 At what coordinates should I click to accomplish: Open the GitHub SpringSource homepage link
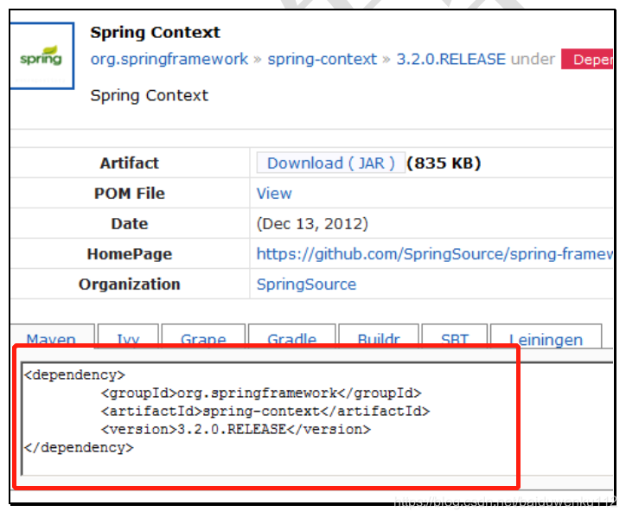[x=434, y=254]
